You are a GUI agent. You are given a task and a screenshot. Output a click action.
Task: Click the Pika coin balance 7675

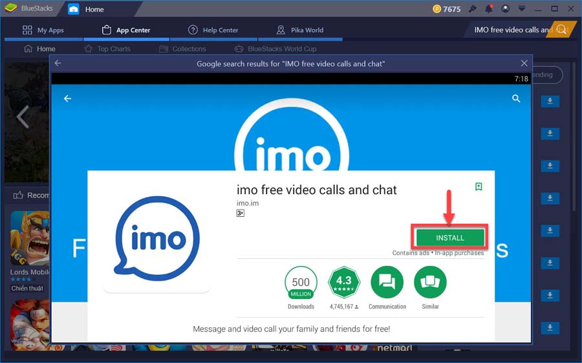click(447, 9)
